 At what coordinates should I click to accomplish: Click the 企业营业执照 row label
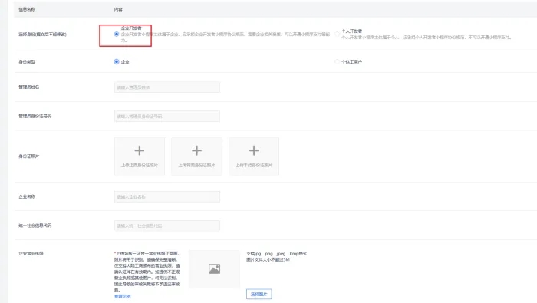click(31, 254)
